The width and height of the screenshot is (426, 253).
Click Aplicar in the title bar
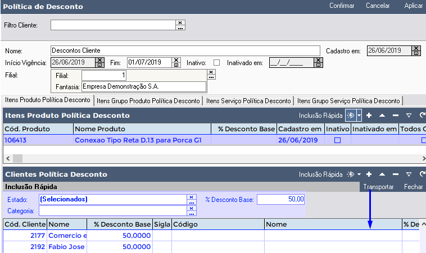[414, 6]
